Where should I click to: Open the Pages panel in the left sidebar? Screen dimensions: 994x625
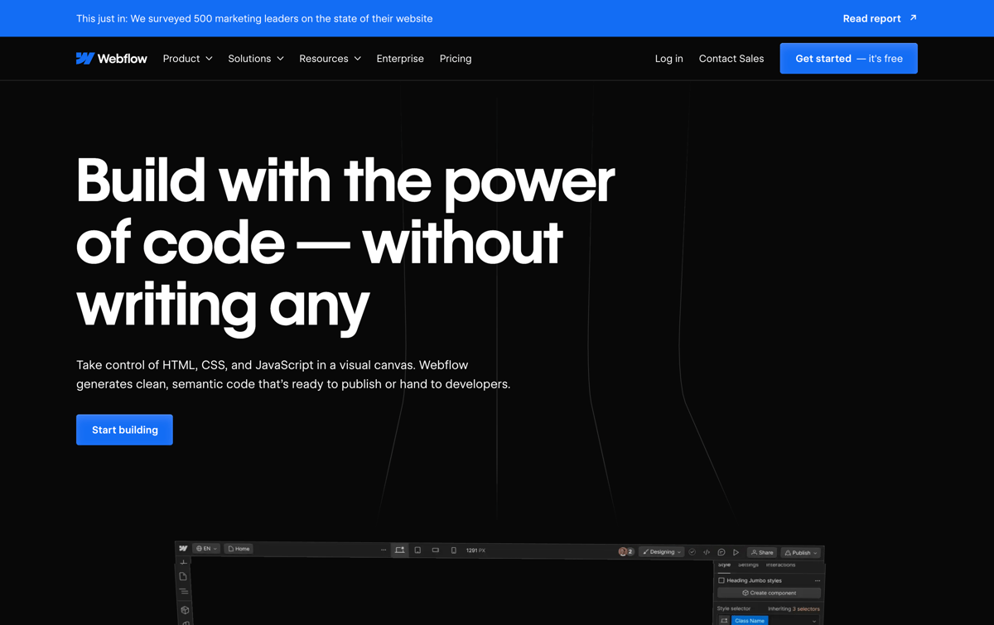[x=183, y=575]
